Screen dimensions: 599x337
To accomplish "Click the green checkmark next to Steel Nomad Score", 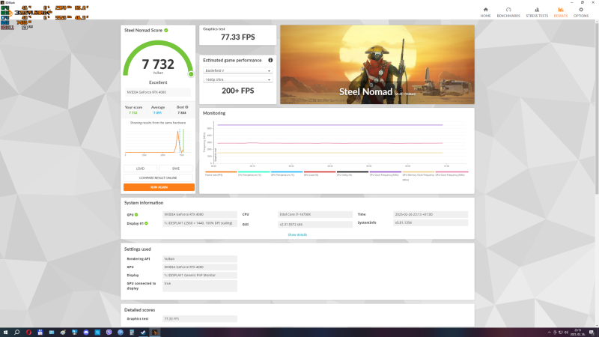I will click(166, 30).
